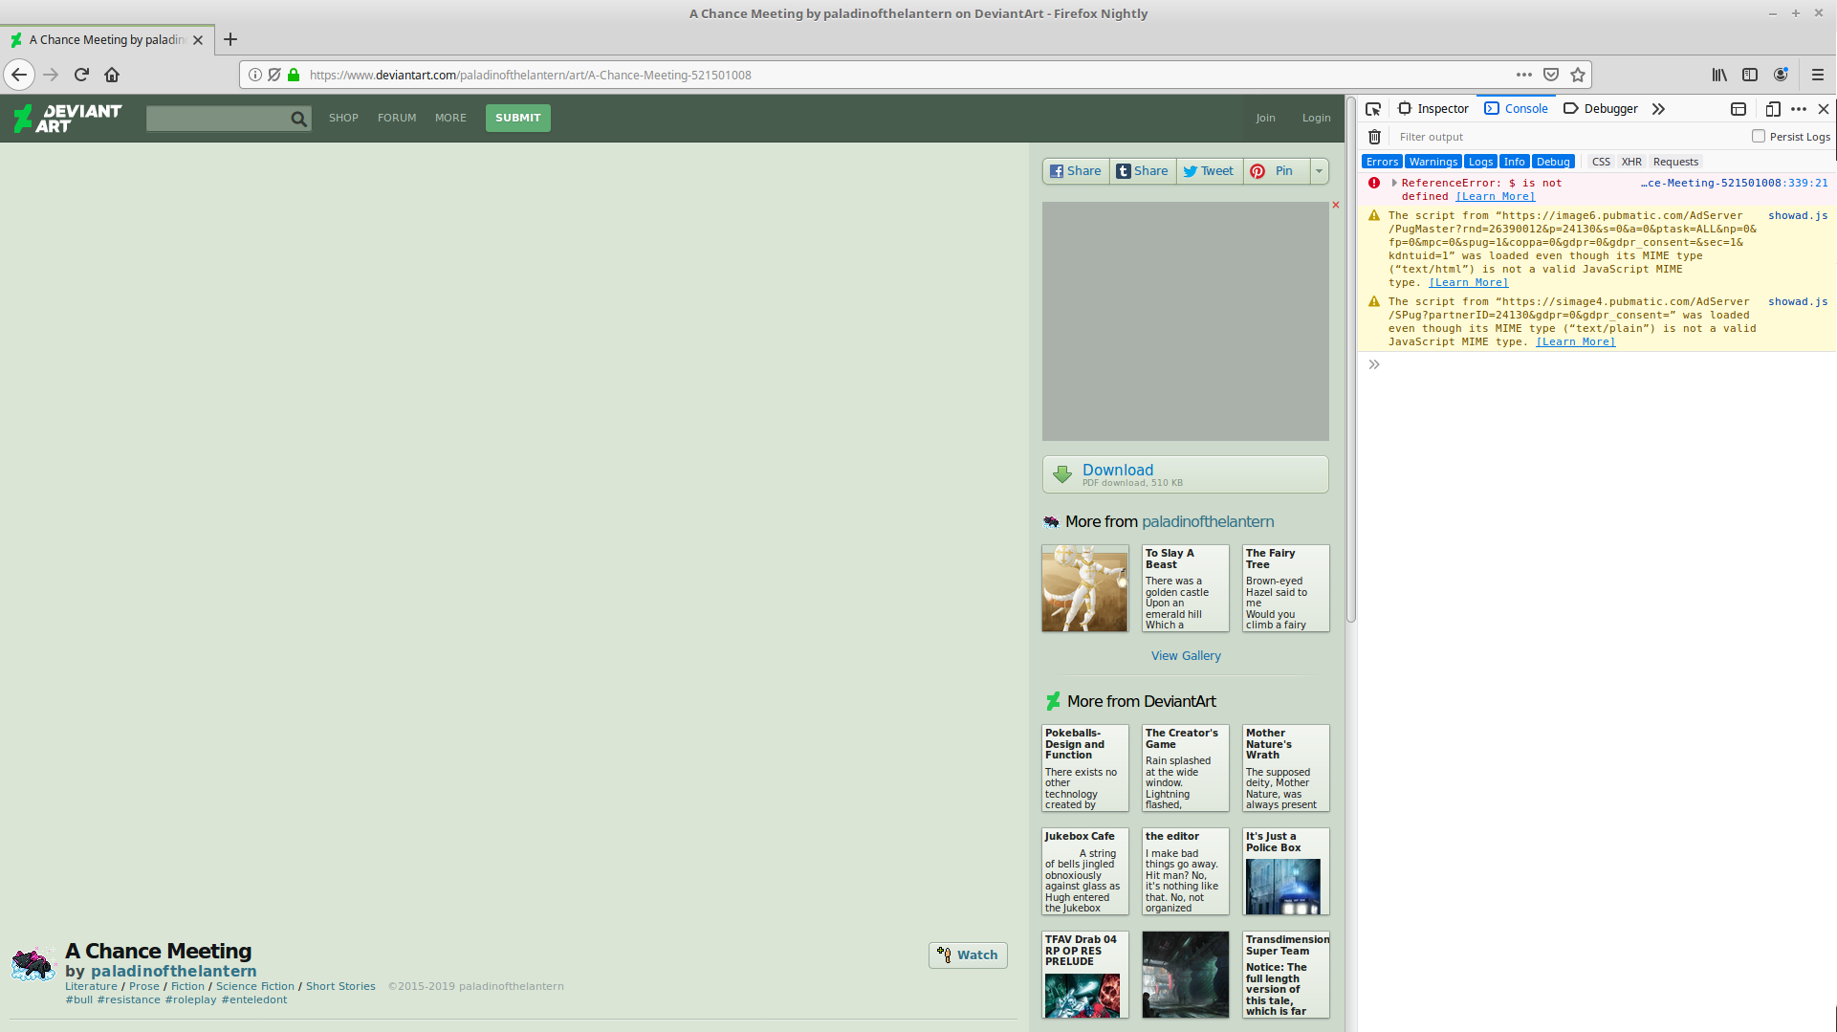The image size is (1837, 1032).
Task: Clear the console output with trash icon
Action: point(1375,137)
